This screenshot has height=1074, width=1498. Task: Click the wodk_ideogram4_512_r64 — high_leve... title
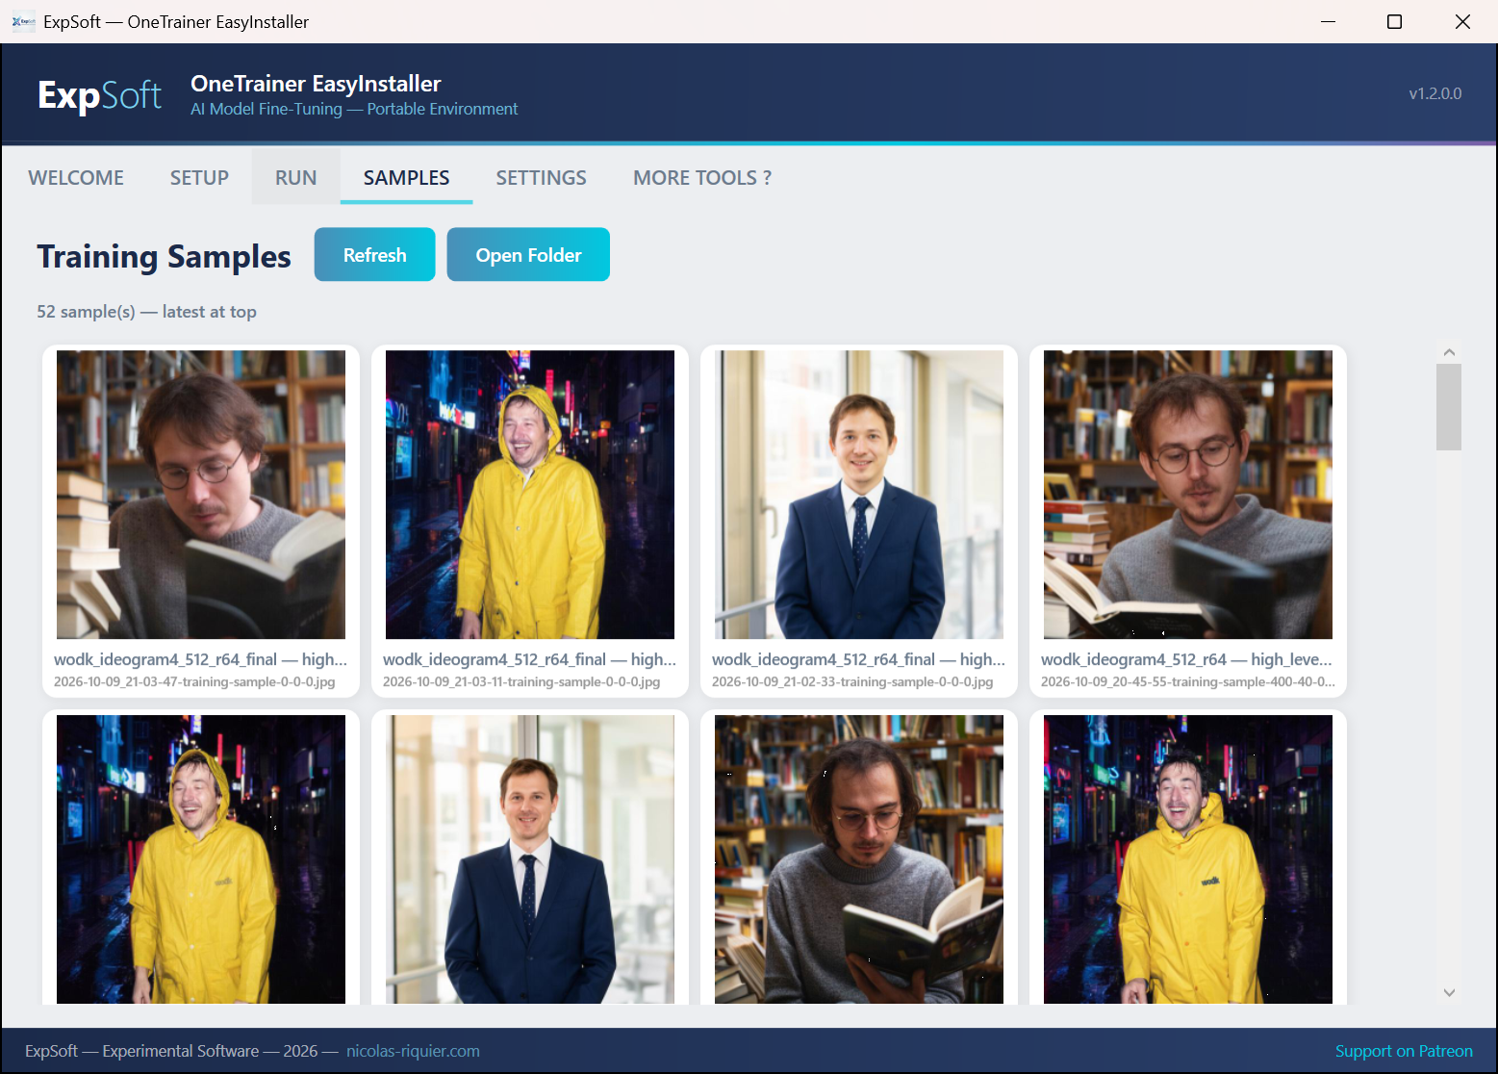coord(1186,659)
